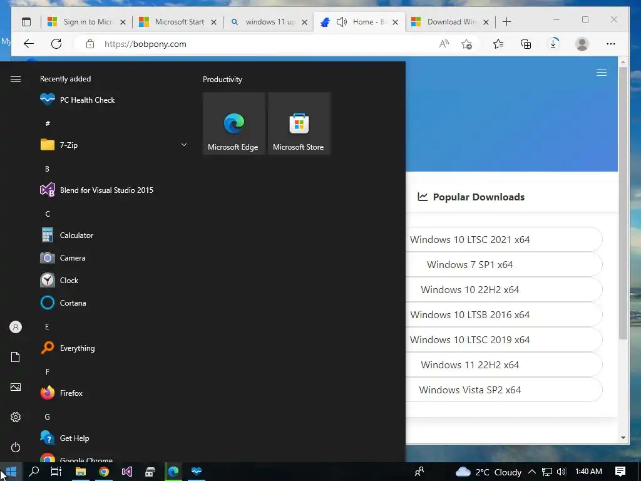Open Task View on the taskbar

pyautogui.click(x=56, y=472)
